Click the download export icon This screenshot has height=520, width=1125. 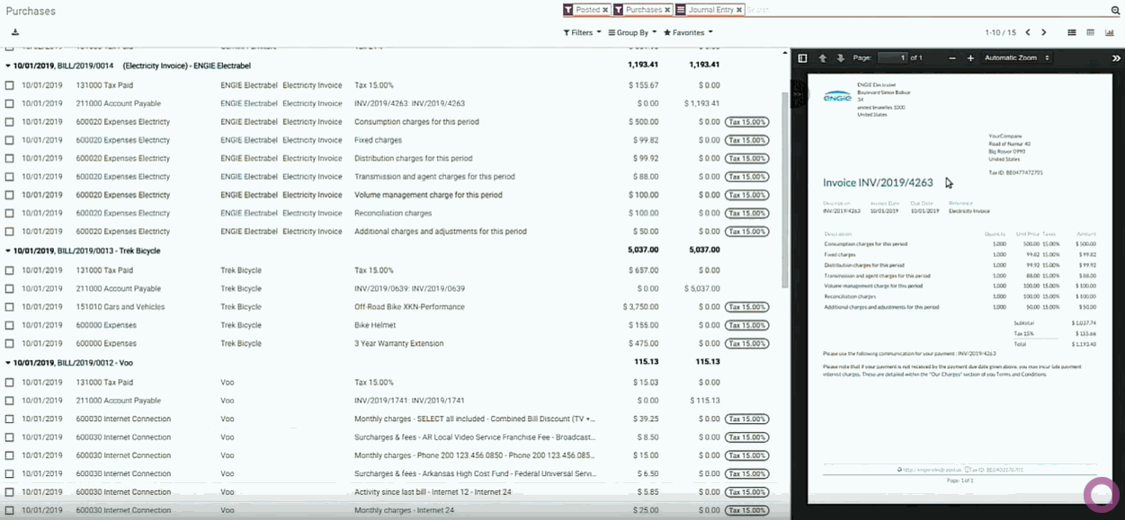[x=15, y=32]
